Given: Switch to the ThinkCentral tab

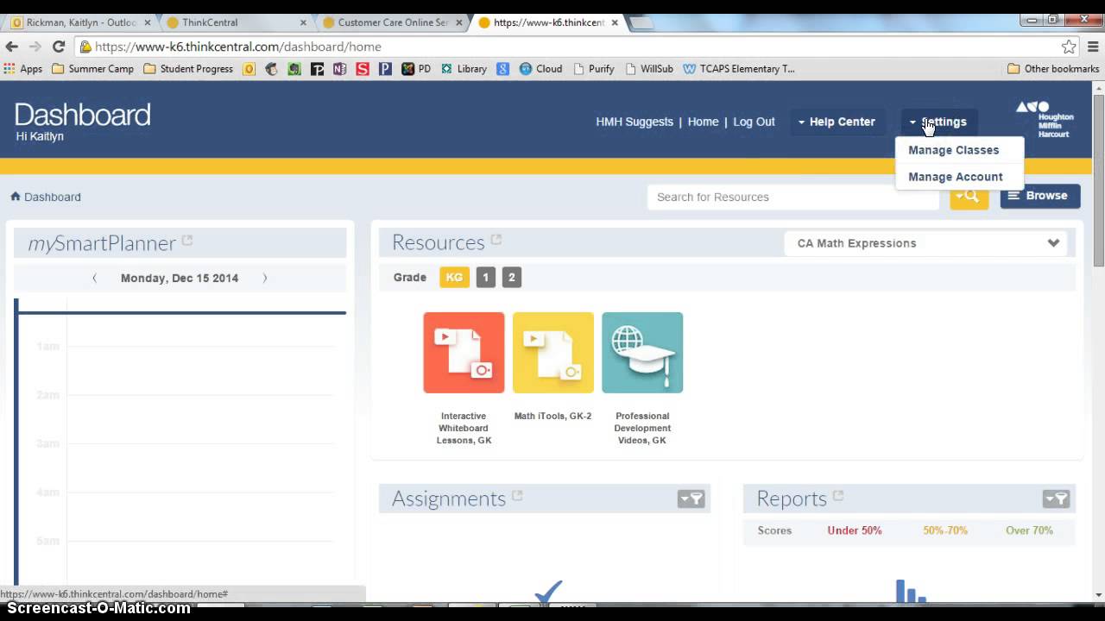Looking at the screenshot, I should [x=235, y=22].
